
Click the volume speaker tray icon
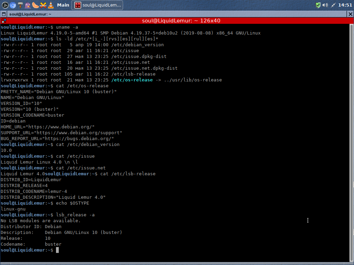[x=325, y=5]
